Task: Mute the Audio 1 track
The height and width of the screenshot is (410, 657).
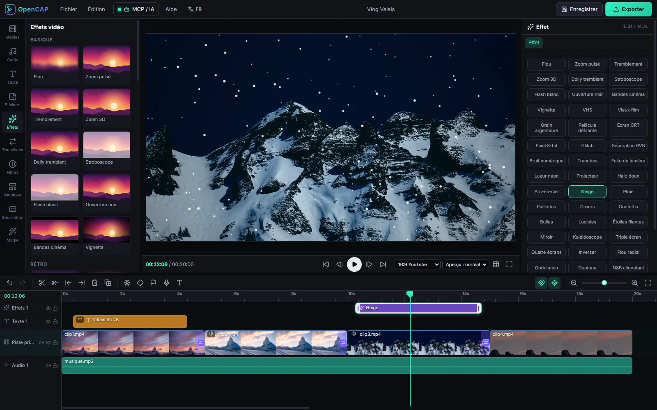Action: 48,365
